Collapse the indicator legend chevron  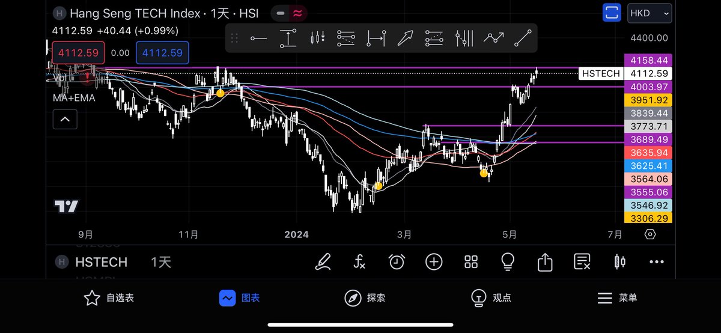(64, 120)
